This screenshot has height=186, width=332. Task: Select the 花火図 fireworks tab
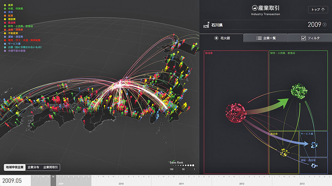coord(222,38)
